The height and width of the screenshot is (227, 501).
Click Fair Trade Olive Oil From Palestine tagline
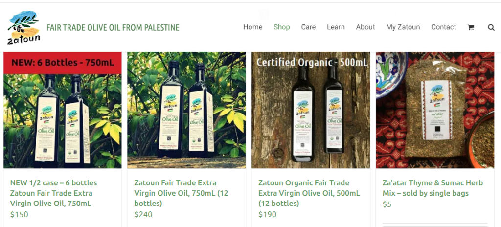point(113,28)
